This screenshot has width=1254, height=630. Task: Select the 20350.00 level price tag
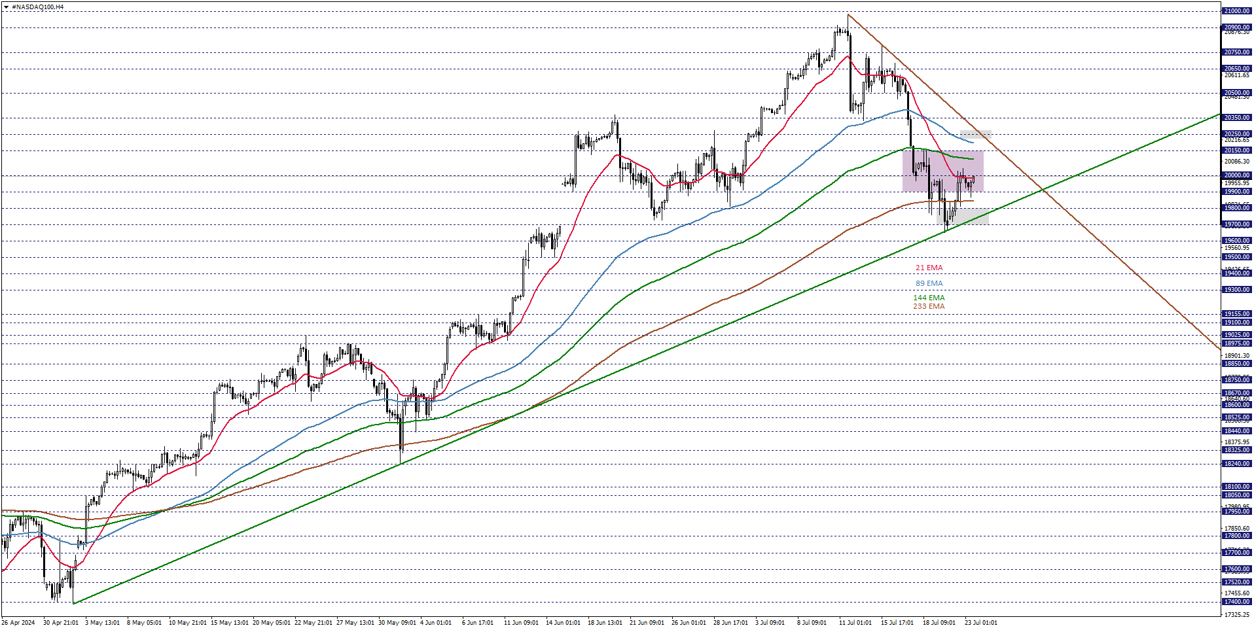click(x=1236, y=118)
